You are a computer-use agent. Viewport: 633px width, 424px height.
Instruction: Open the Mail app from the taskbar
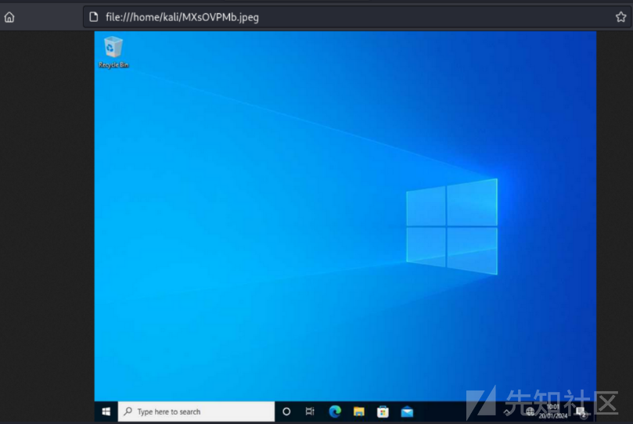pos(407,411)
